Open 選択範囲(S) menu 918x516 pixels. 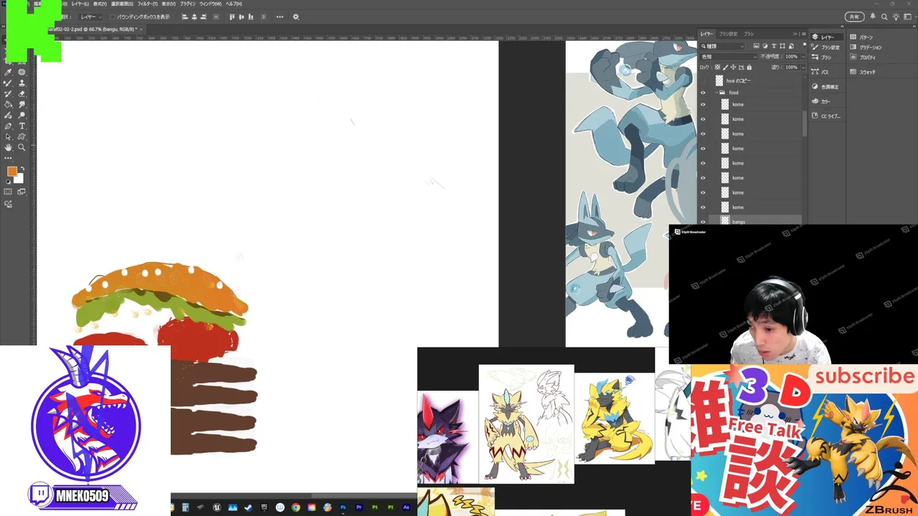(123, 4)
